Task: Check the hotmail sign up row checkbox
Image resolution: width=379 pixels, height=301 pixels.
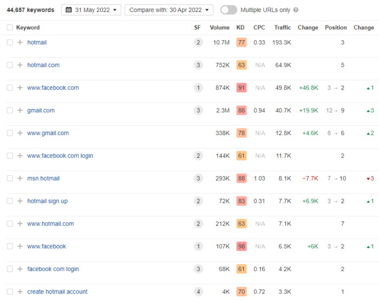Action: coord(10,201)
